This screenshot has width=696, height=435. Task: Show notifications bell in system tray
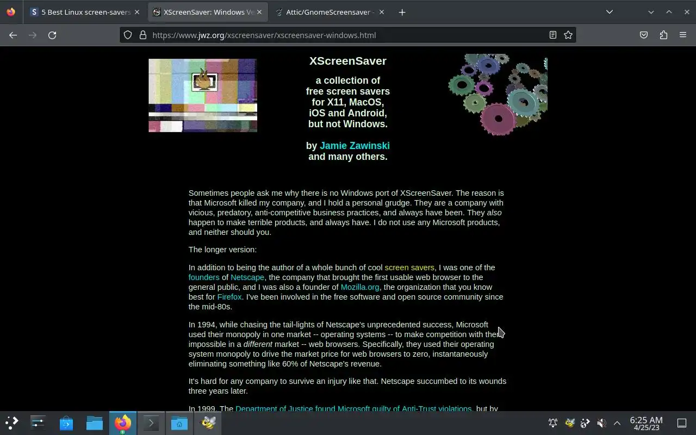tap(553, 423)
